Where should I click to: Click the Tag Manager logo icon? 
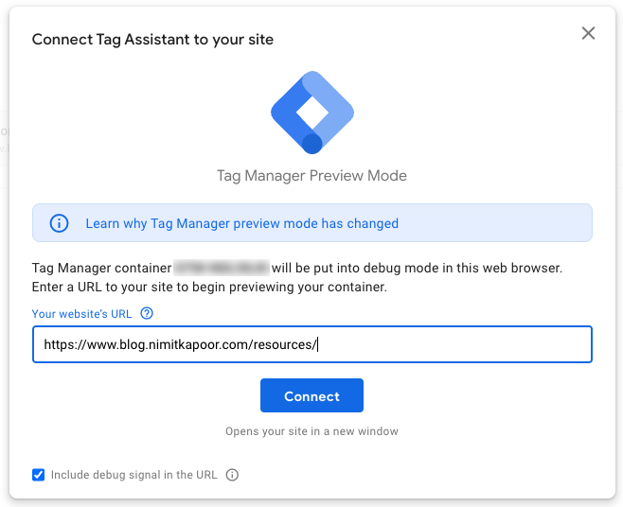pyautogui.click(x=312, y=113)
